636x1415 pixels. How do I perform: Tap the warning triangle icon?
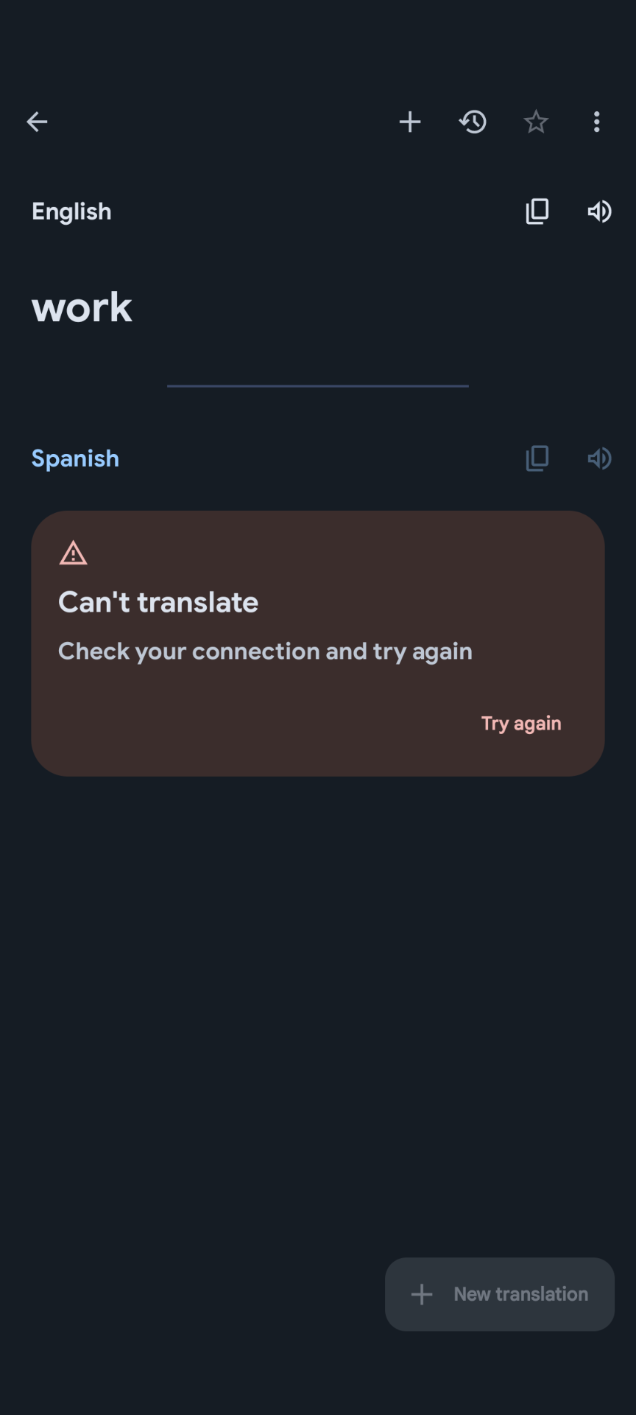click(73, 553)
